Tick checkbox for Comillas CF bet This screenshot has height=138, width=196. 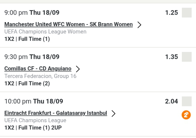tap(186, 57)
